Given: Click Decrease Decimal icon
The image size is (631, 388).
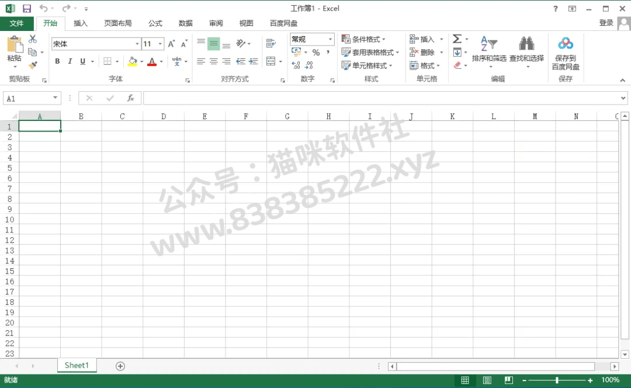Looking at the screenshot, I should [308, 65].
